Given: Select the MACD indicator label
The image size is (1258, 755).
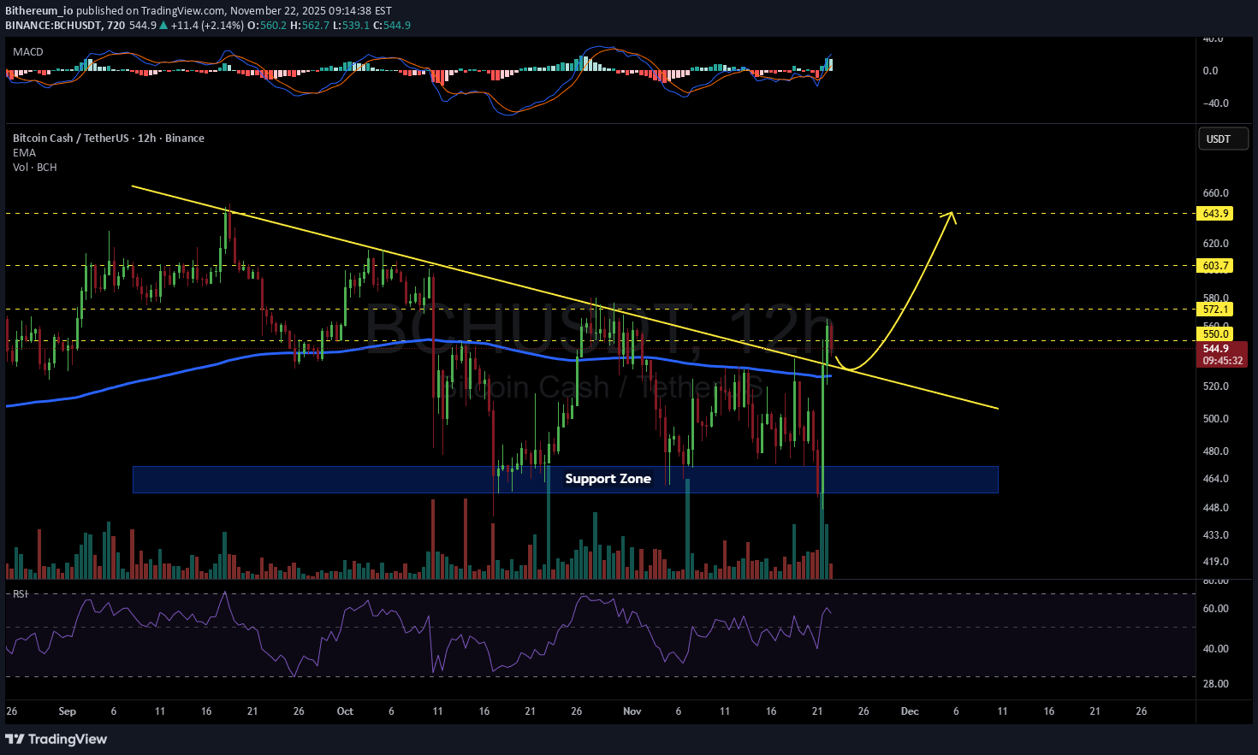Looking at the screenshot, I should coord(28,52).
